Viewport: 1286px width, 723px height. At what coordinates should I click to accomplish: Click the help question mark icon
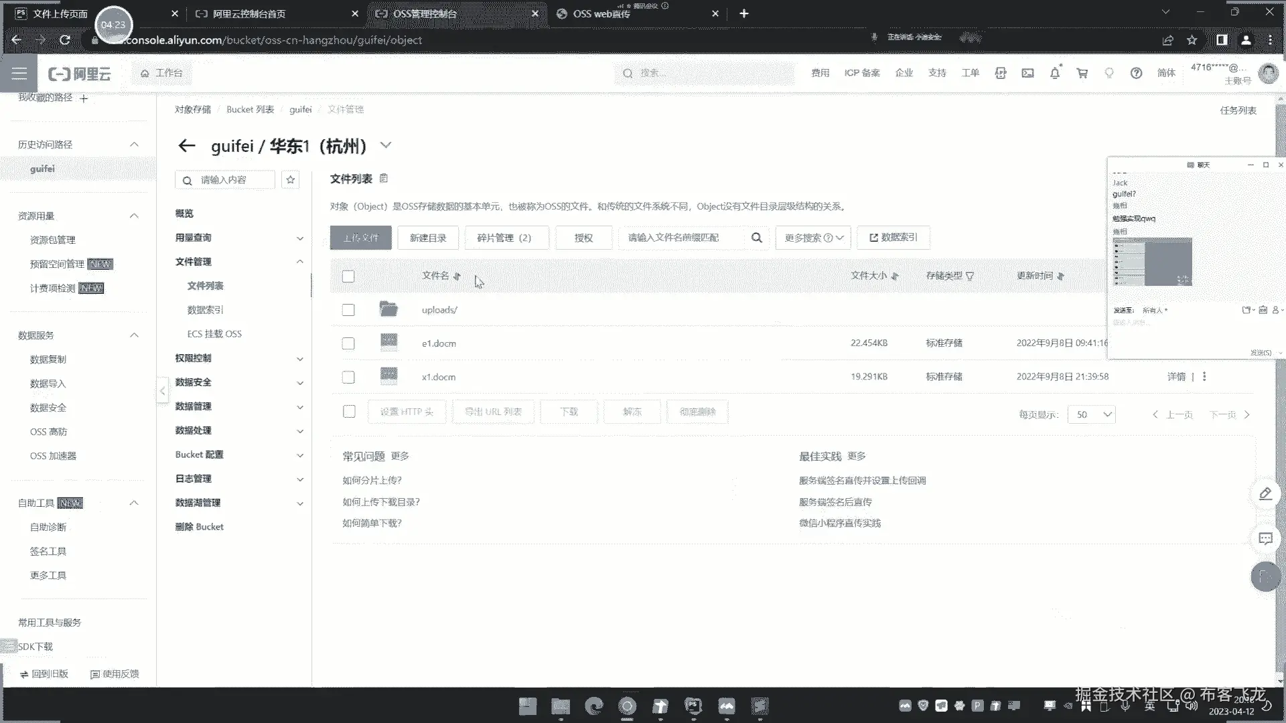[x=1136, y=73]
